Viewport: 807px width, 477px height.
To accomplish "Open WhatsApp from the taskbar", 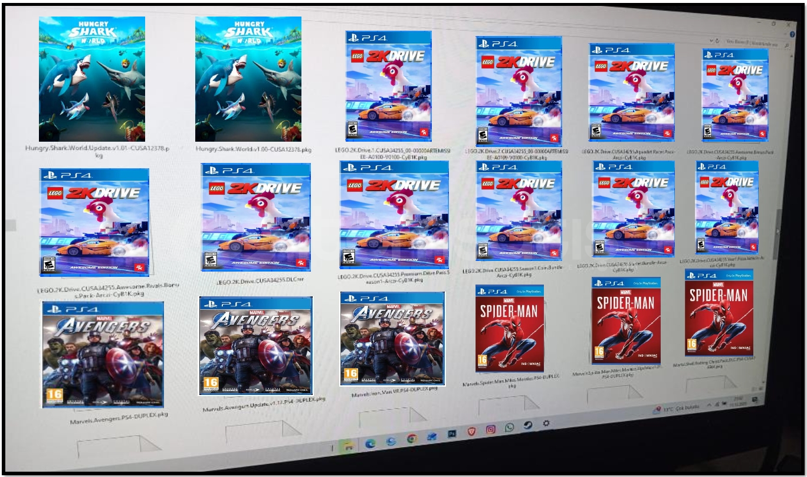I will pyautogui.click(x=510, y=427).
